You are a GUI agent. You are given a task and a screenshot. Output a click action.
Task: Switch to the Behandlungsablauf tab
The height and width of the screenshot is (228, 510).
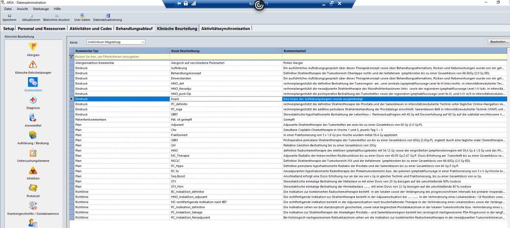(x=134, y=28)
